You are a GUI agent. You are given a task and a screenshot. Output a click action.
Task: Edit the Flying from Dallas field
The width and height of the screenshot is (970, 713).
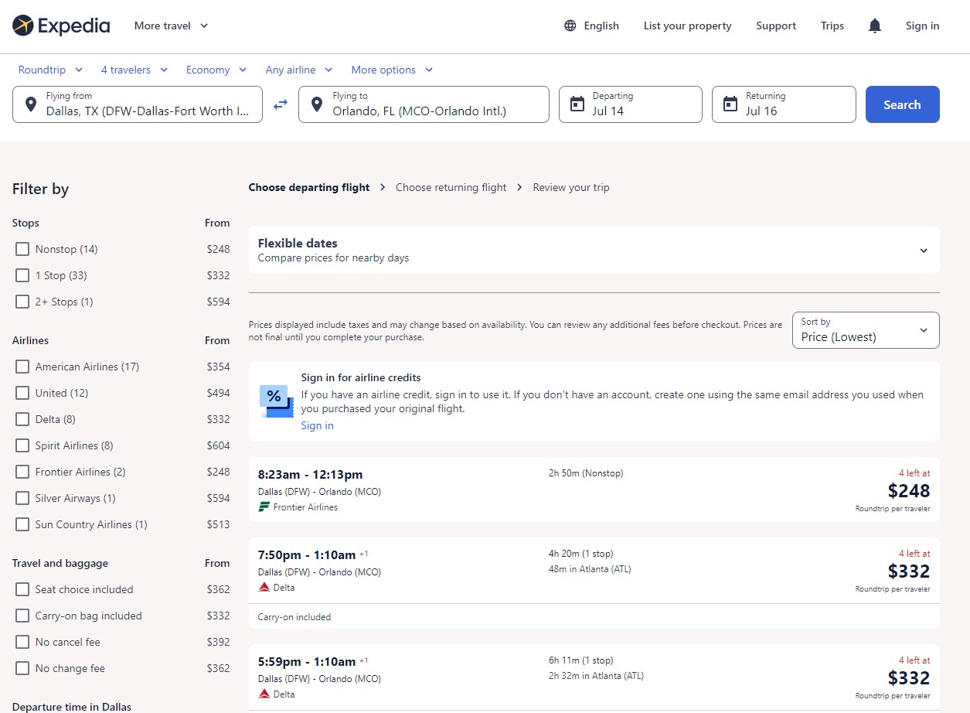coord(138,104)
